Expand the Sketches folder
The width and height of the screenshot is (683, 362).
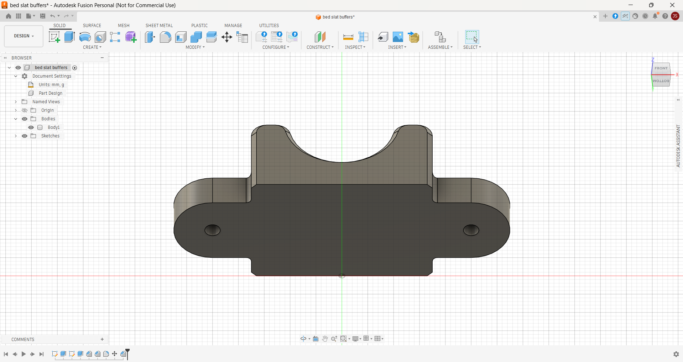tap(16, 136)
